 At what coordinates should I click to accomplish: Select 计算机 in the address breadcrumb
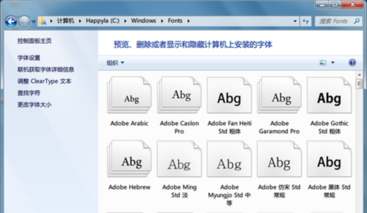66,21
